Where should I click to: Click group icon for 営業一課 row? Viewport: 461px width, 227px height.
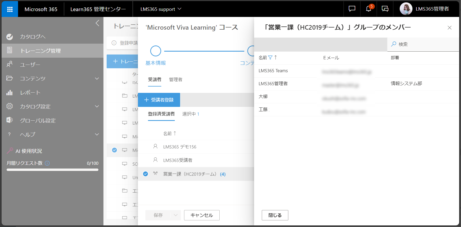155,174
